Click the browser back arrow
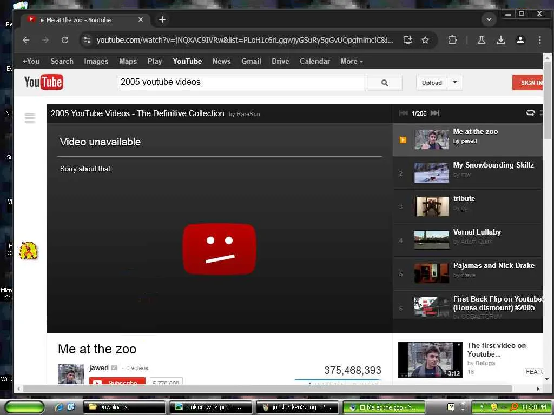This screenshot has height=415, width=554. point(26,40)
